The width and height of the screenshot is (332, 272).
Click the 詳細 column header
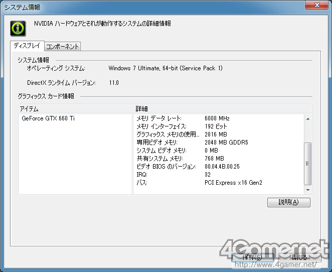[x=223, y=109]
